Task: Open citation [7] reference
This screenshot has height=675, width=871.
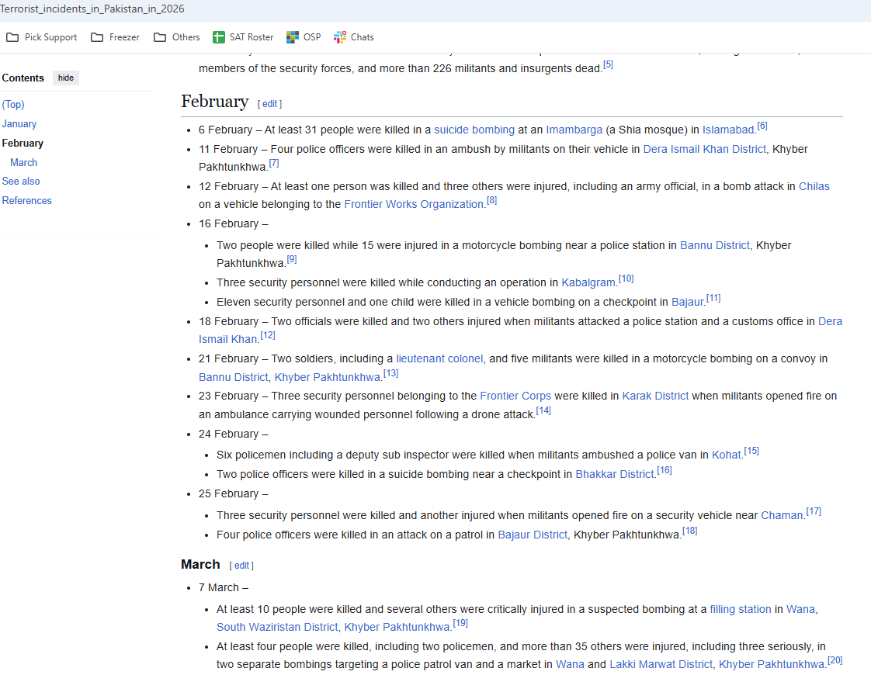Action: [274, 163]
